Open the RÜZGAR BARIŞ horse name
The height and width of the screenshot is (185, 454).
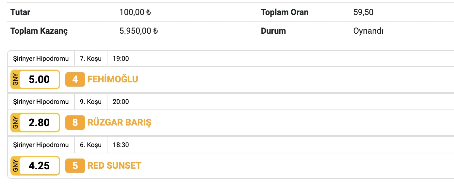[x=120, y=123]
